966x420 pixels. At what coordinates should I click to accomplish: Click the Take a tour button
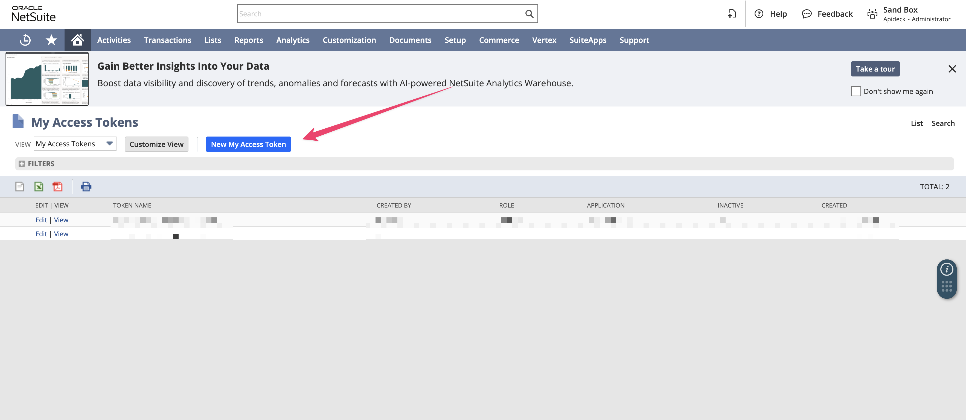tap(875, 69)
